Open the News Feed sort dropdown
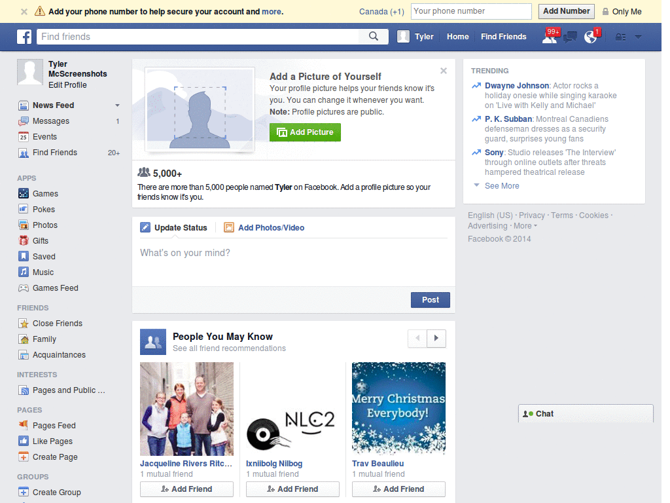Screen dimensions: 670x503 pyautogui.click(x=117, y=105)
